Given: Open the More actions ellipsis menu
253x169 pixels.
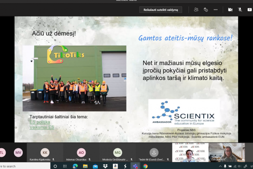Looking at the screenshot, I should (x=215, y=10).
